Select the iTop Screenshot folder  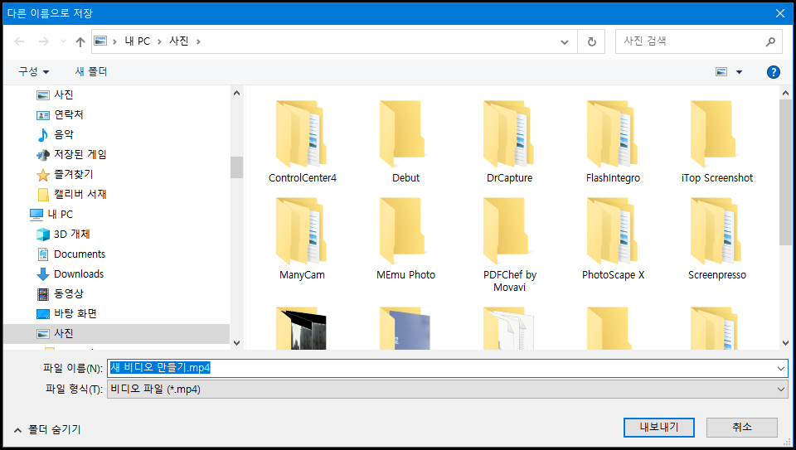pyautogui.click(x=716, y=142)
